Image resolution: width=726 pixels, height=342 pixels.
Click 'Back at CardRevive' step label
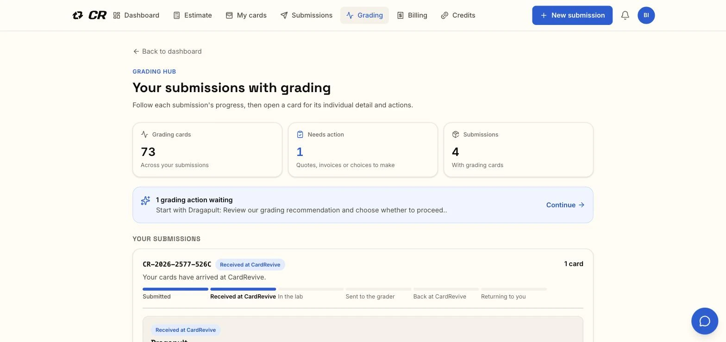pyautogui.click(x=440, y=297)
